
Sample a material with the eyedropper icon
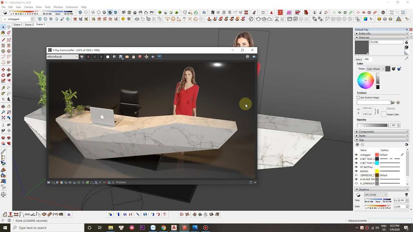406,59
